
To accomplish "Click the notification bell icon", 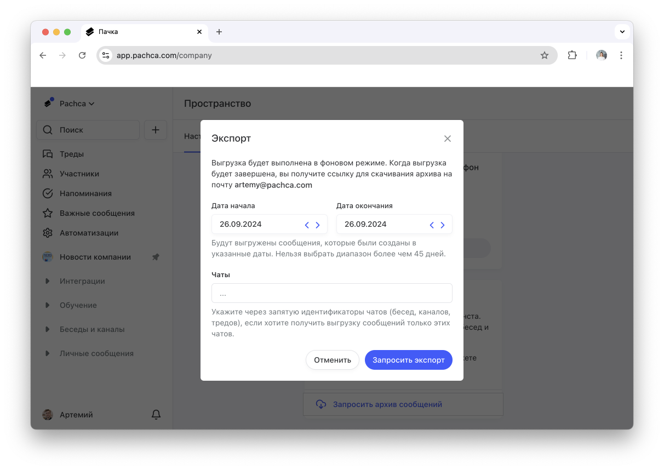I will coord(156,415).
